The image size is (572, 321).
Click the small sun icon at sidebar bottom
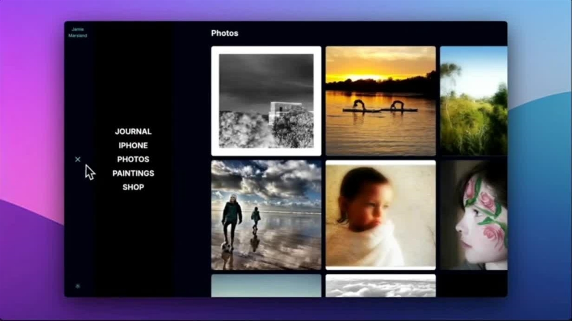pyautogui.click(x=78, y=286)
